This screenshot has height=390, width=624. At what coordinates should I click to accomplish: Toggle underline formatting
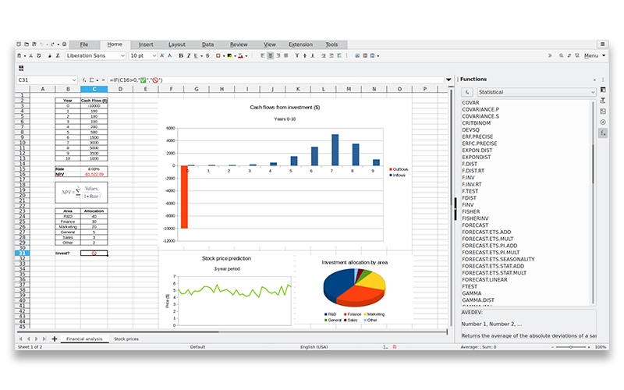pos(196,56)
